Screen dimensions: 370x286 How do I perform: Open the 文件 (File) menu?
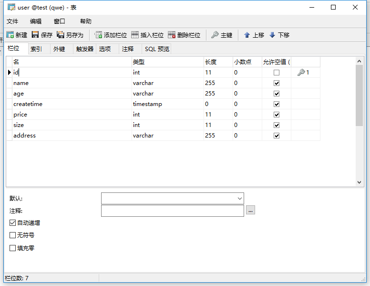tap(12, 21)
